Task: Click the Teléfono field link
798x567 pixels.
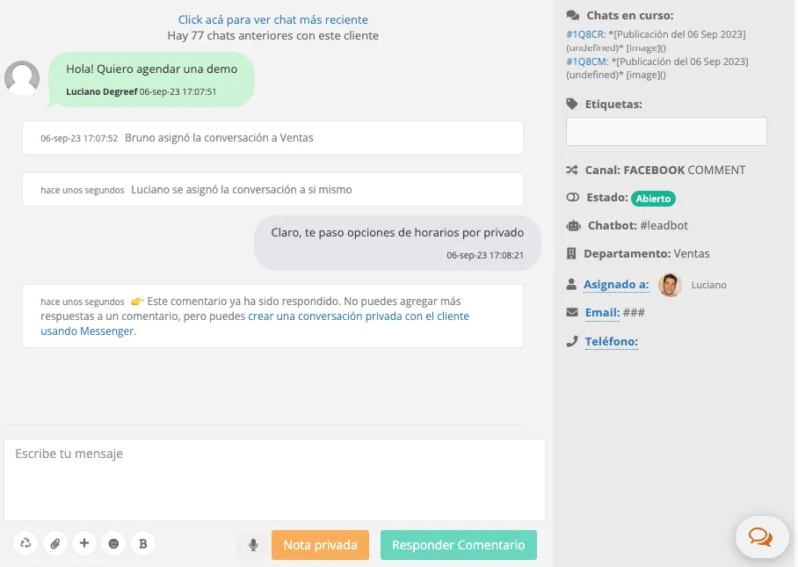Action: (611, 342)
